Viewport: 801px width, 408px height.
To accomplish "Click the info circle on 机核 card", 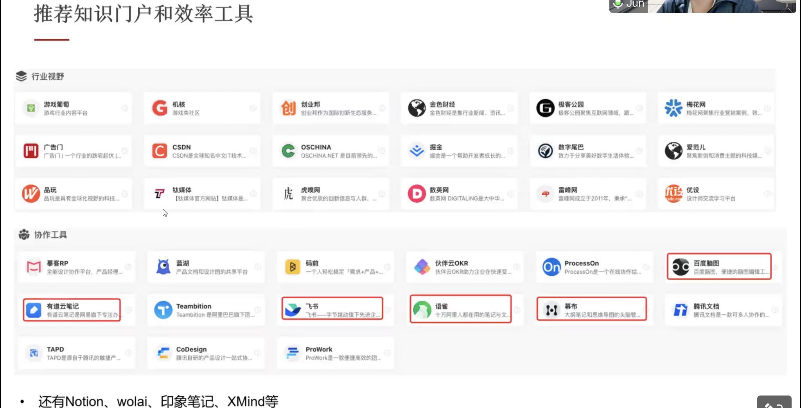I will pos(253,108).
